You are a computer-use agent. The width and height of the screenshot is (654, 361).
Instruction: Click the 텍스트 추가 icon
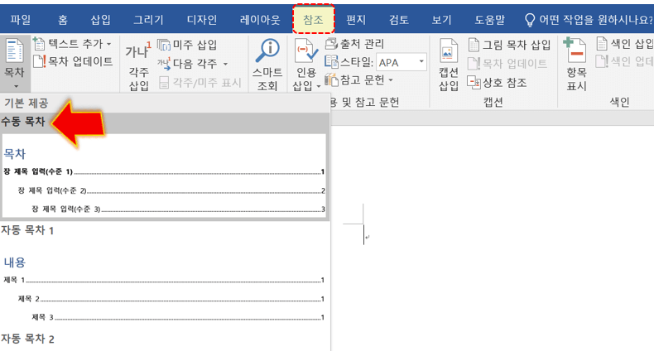[38, 43]
